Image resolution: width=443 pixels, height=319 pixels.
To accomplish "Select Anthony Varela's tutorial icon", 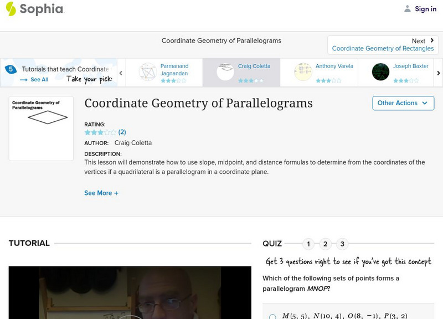I will (303, 70).
